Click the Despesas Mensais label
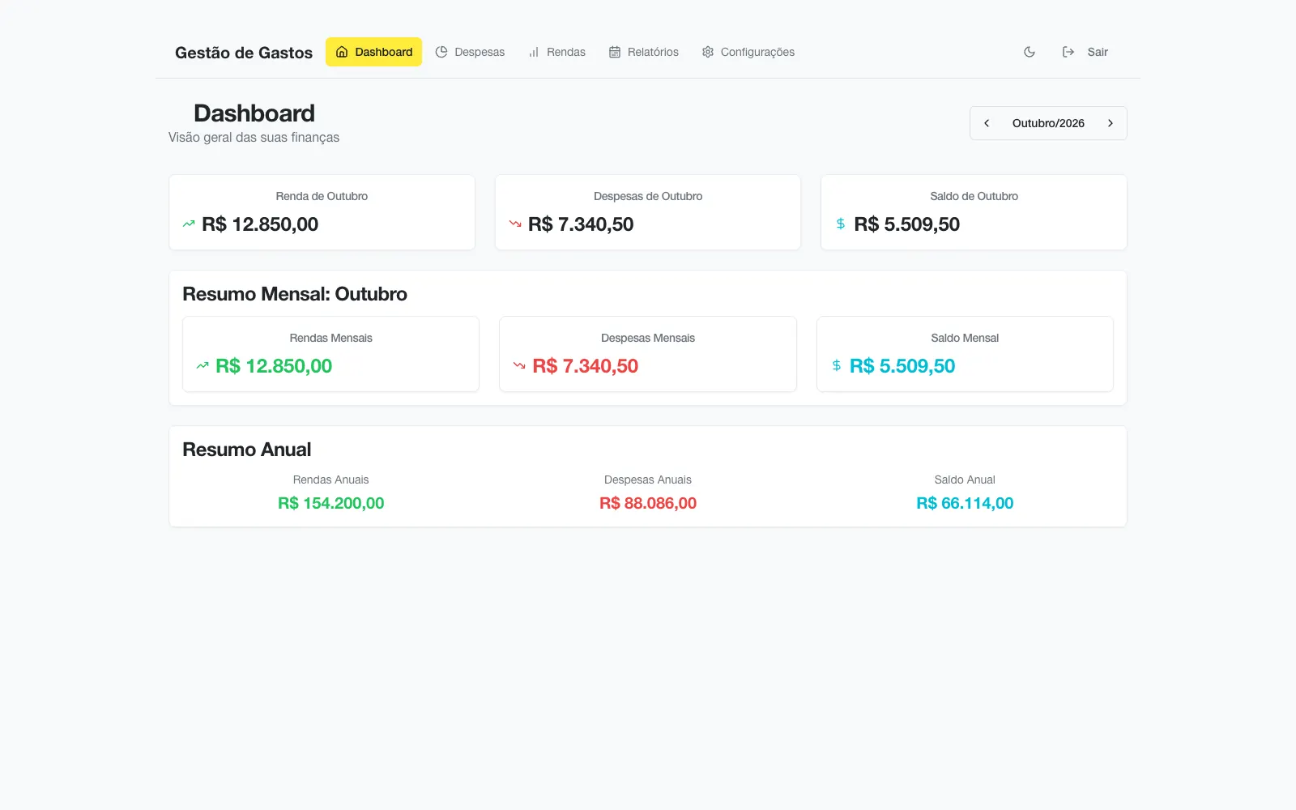This screenshot has width=1296, height=810. point(648,338)
